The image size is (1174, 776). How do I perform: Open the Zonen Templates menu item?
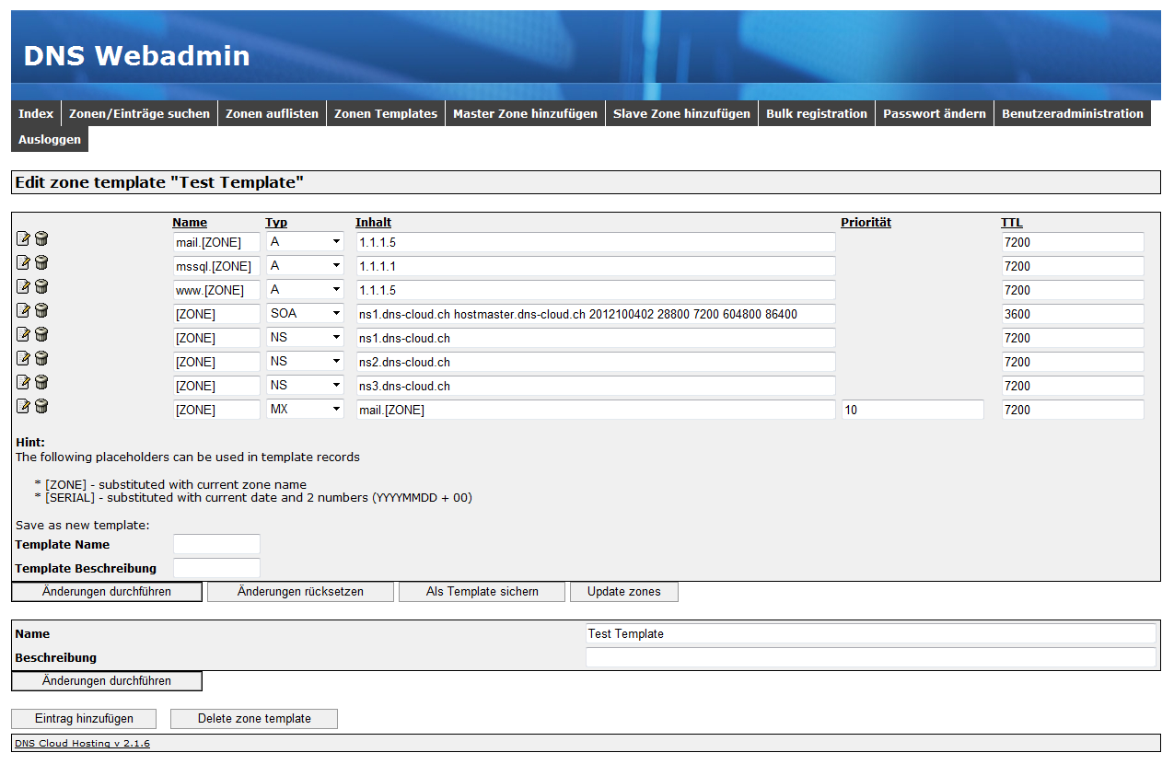pyautogui.click(x=385, y=114)
